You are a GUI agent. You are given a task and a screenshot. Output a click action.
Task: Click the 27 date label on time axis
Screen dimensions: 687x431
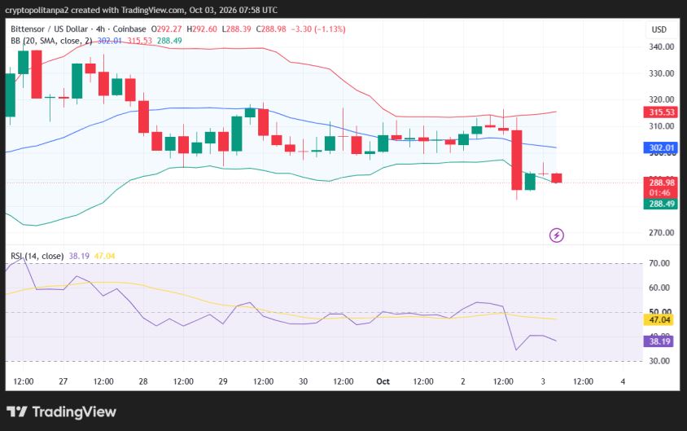tap(63, 381)
